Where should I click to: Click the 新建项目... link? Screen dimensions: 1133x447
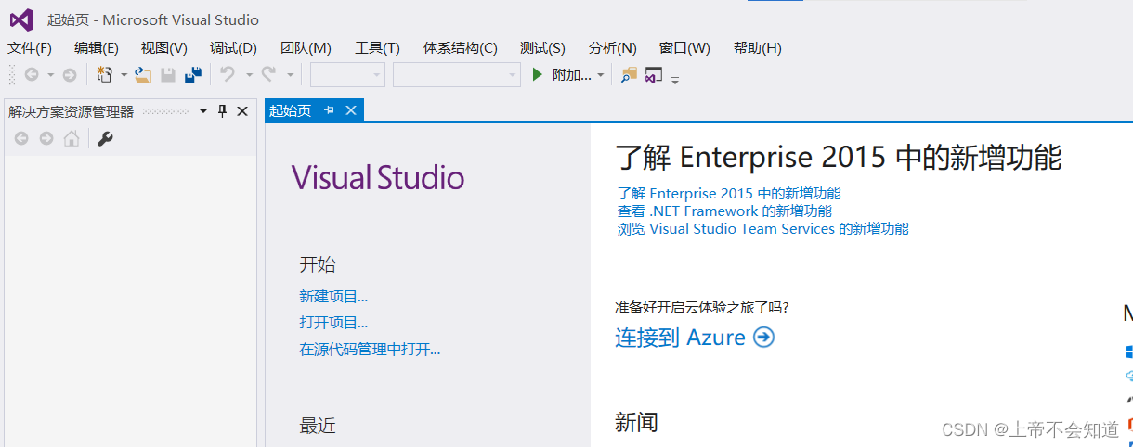pos(333,297)
